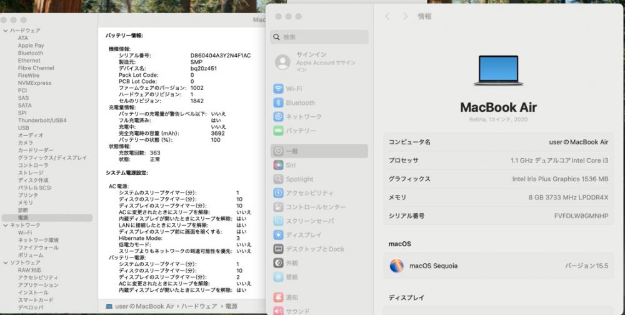This screenshot has width=625, height=315.
Task: Click the MacBook Air laptop image
Action: [498, 71]
